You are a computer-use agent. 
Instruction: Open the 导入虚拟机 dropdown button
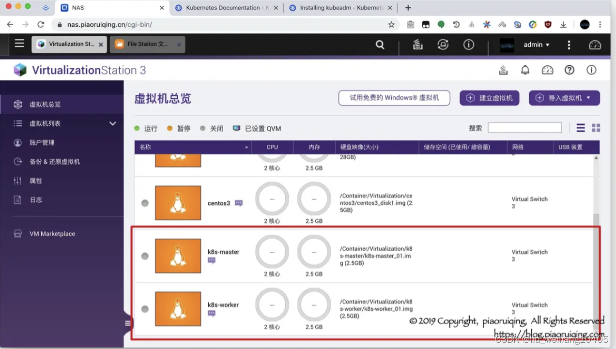[564, 98]
